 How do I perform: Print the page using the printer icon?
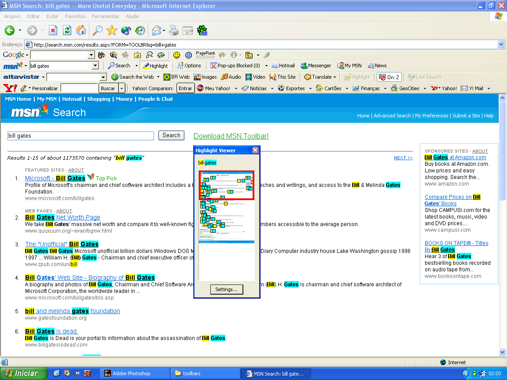pos(174,30)
